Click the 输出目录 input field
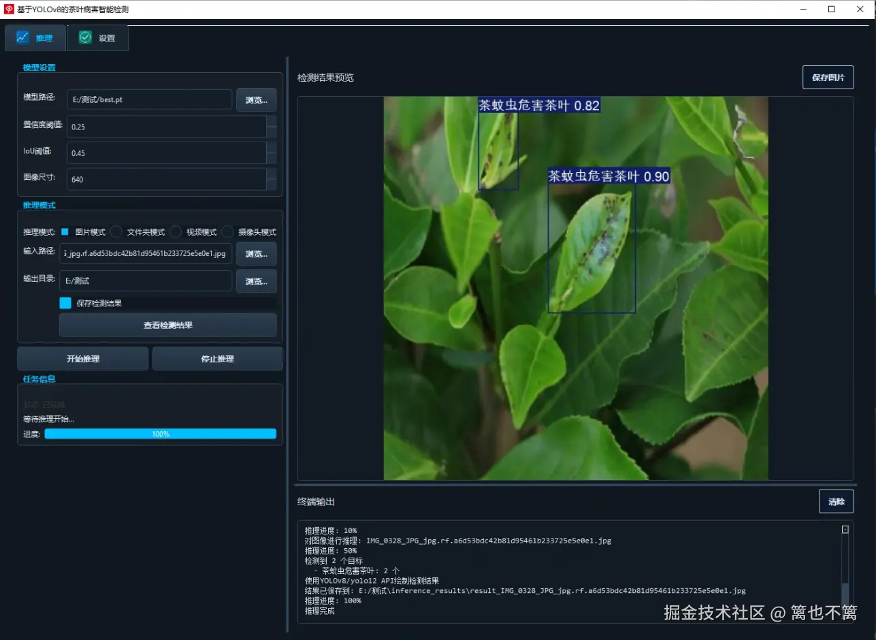The width and height of the screenshot is (876, 640). [x=146, y=281]
